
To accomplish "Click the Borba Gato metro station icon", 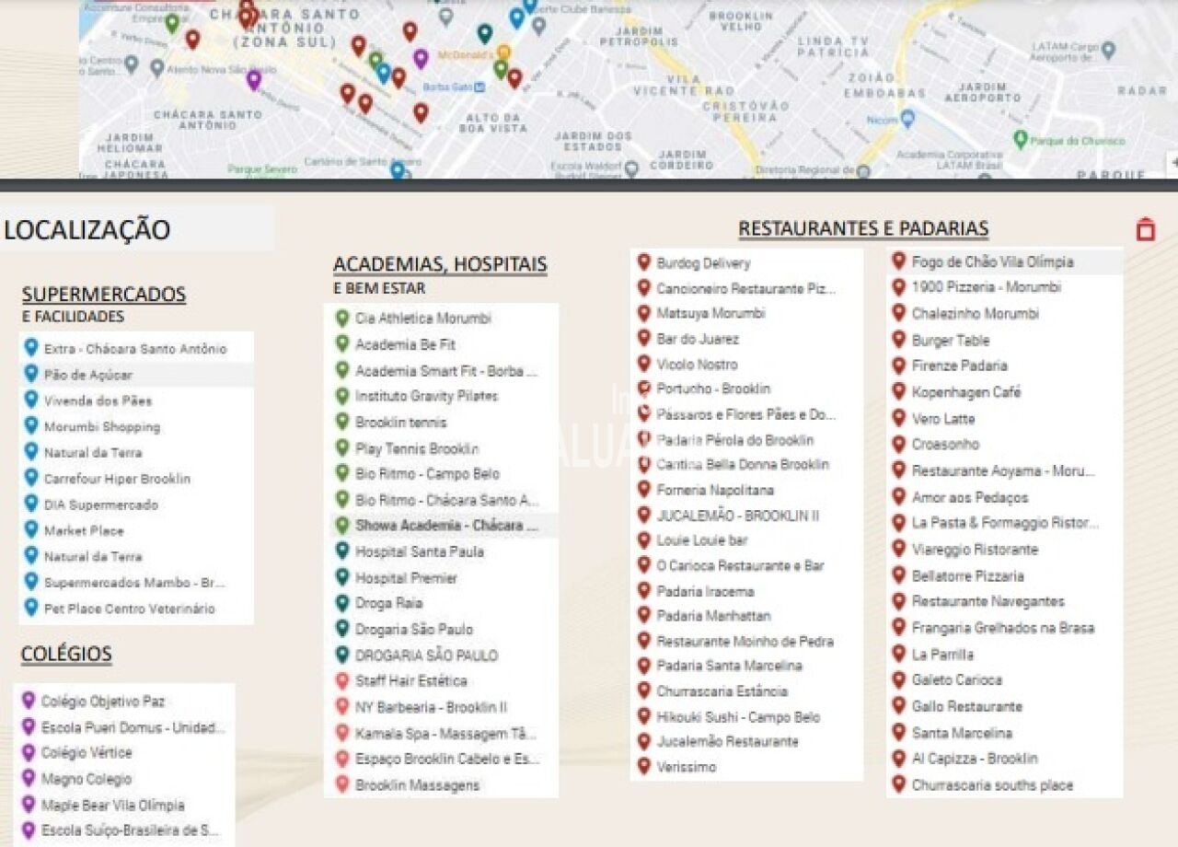I will [x=479, y=87].
